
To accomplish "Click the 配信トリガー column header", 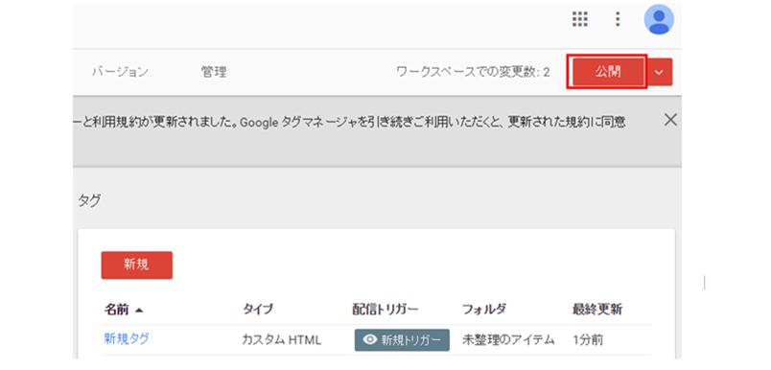I will (x=385, y=310).
